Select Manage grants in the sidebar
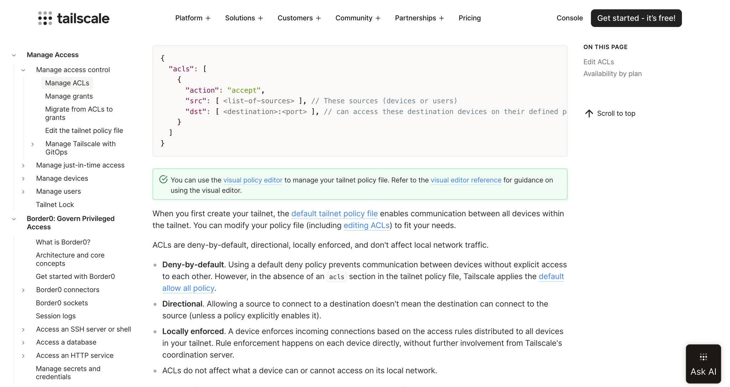Image resolution: width=730 pixels, height=387 pixels. (69, 96)
